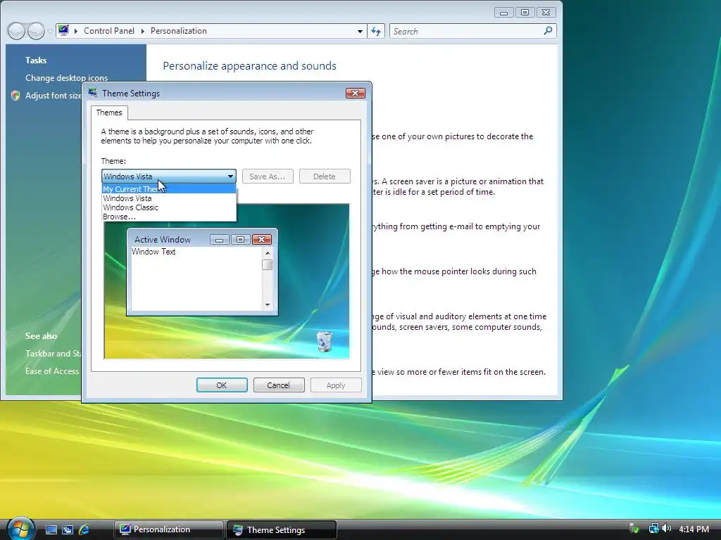Click Cancel in Theme Settings
This screenshot has width=721, height=540.
[279, 385]
